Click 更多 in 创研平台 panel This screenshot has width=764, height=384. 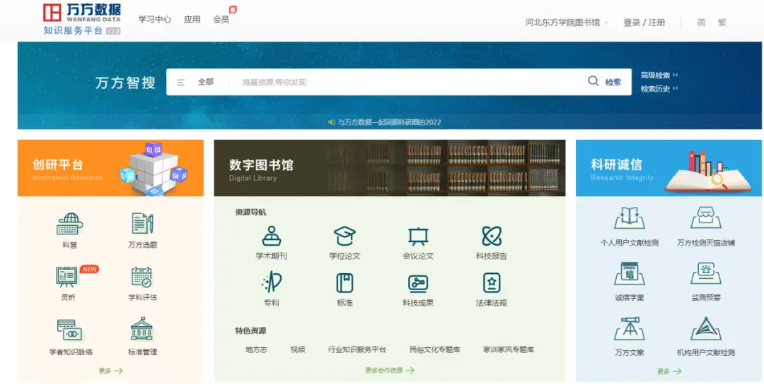[x=110, y=371]
